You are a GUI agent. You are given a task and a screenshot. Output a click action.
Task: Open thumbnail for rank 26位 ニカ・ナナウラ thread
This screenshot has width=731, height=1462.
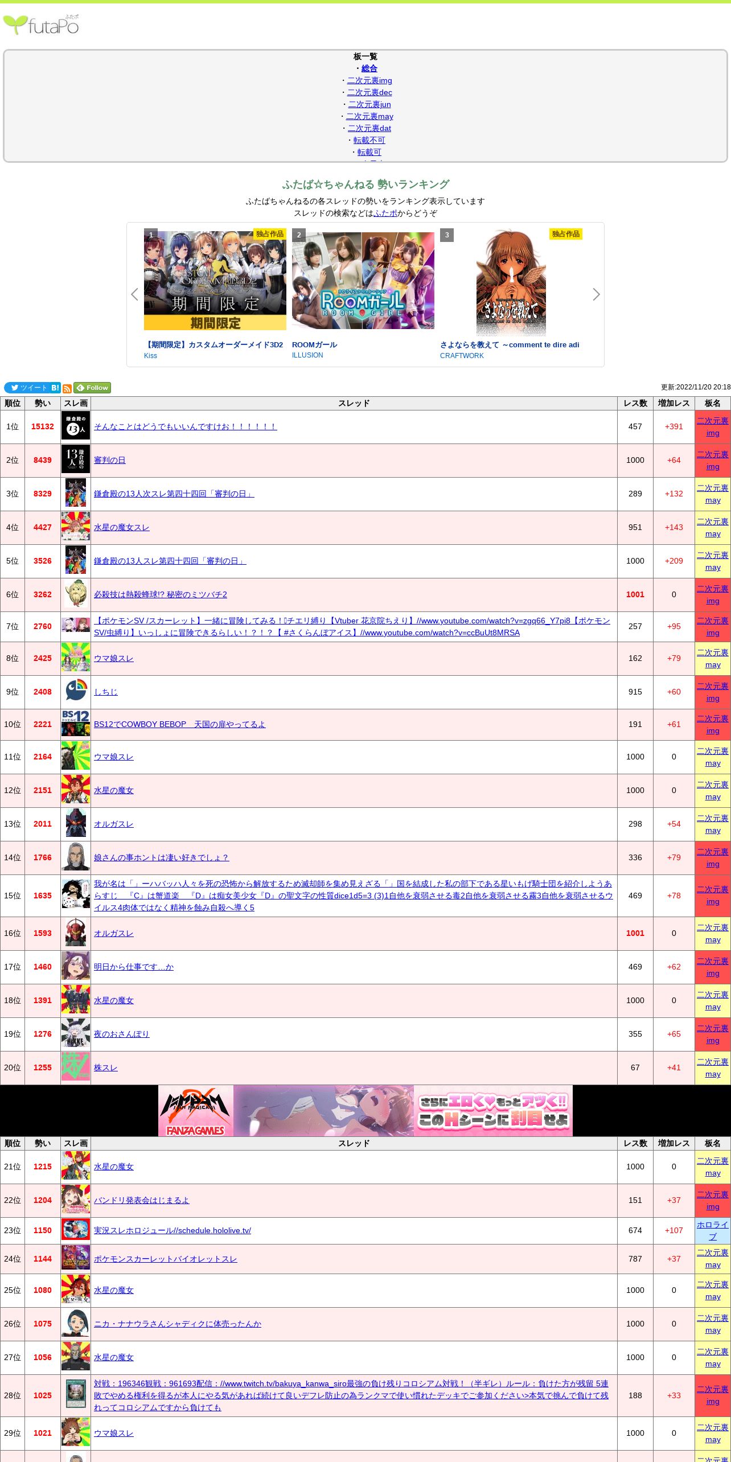point(76,1324)
